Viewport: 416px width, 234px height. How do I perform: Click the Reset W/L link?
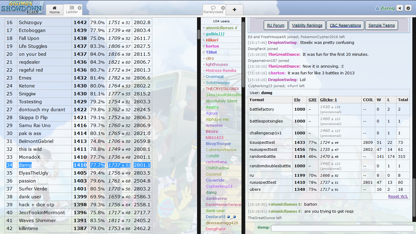coord(398,196)
